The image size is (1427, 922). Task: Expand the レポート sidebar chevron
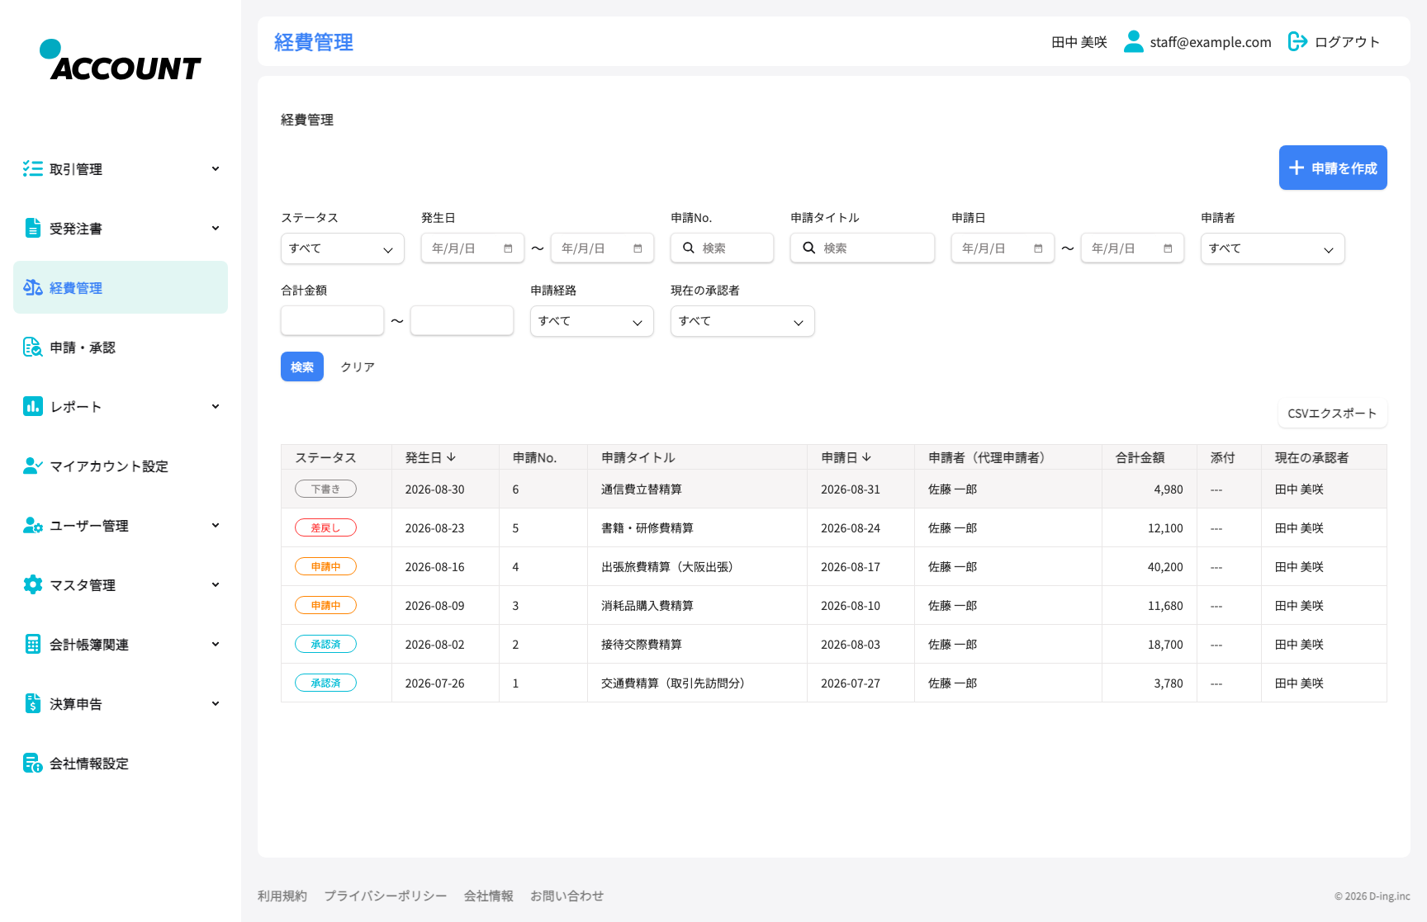coord(216,406)
